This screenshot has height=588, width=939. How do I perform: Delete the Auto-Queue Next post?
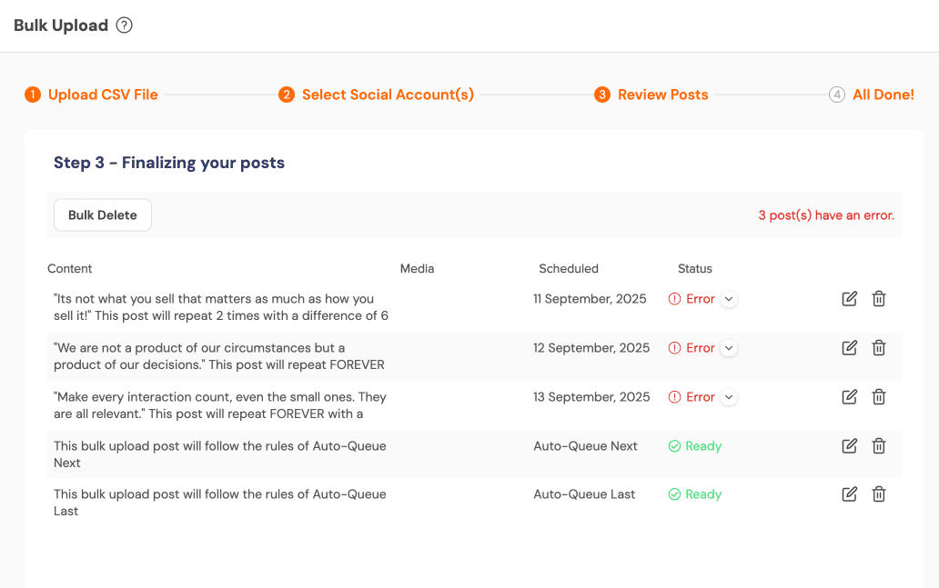(x=878, y=445)
